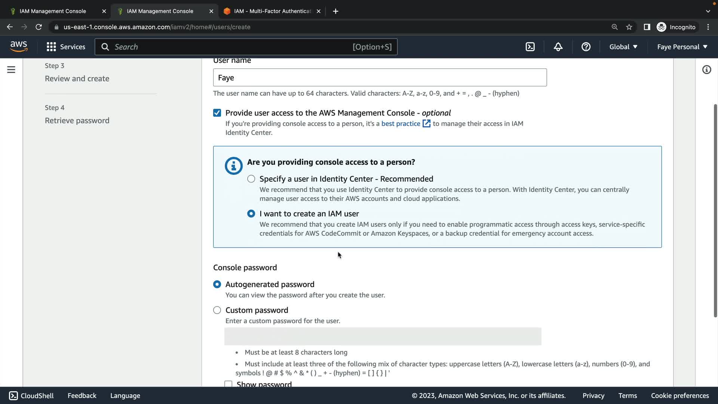Image resolution: width=718 pixels, height=404 pixels.
Task: Open the Faye Personal account dropdown
Action: coord(682,47)
